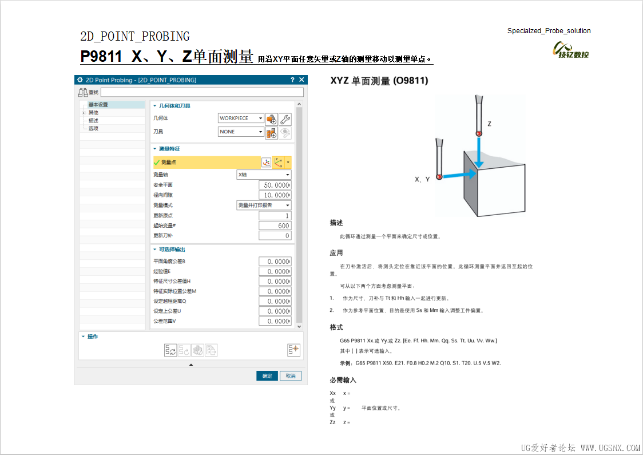The height and width of the screenshot is (455, 643).
Task: Open the 几何体 WORKPIECE dropdown
Action: (241, 118)
